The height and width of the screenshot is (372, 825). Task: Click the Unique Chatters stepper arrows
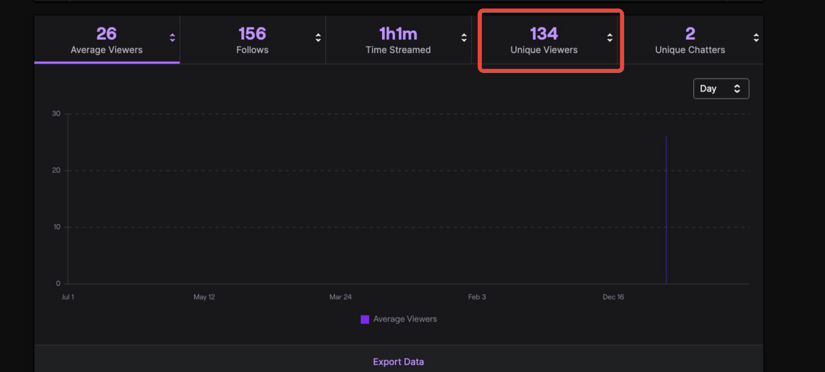click(755, 39)
